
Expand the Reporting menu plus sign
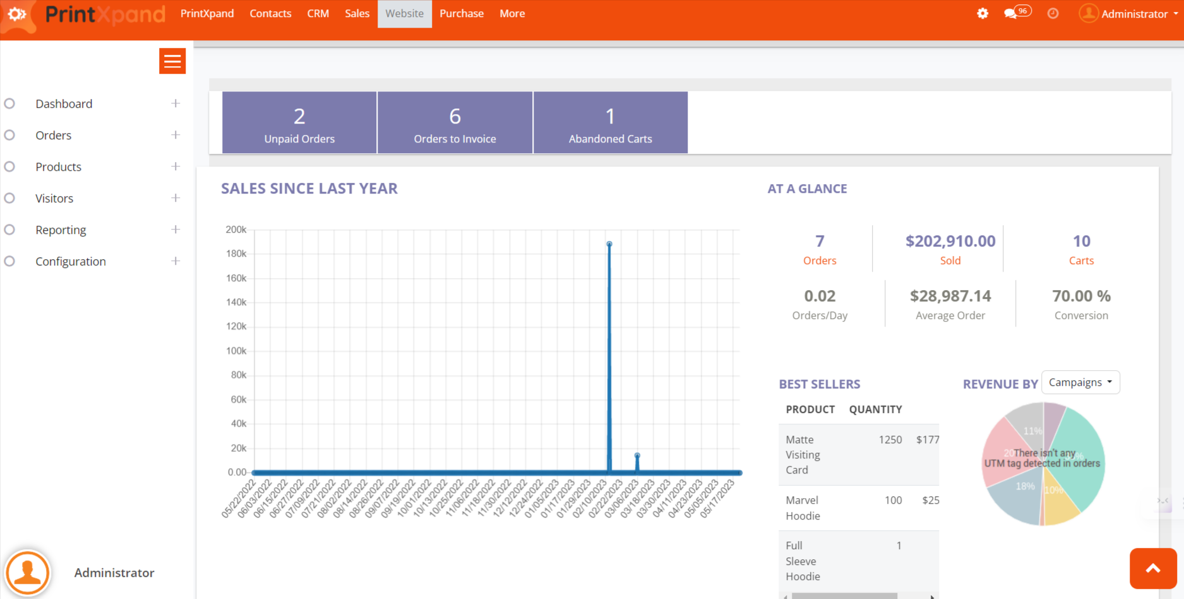(x=176, y=230)
